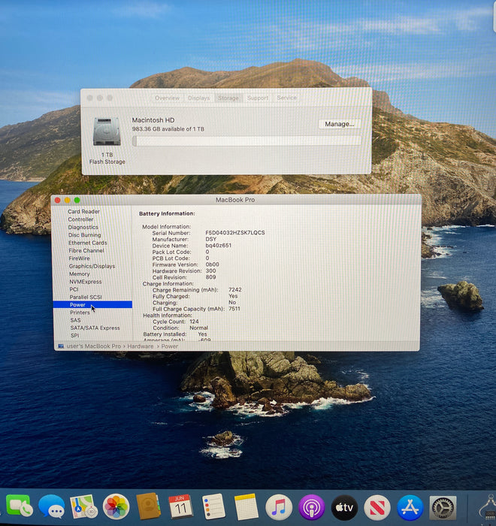
Task: Open System Information chip icon in Dock
Action: pyautogui.click(x=488, y=509)
